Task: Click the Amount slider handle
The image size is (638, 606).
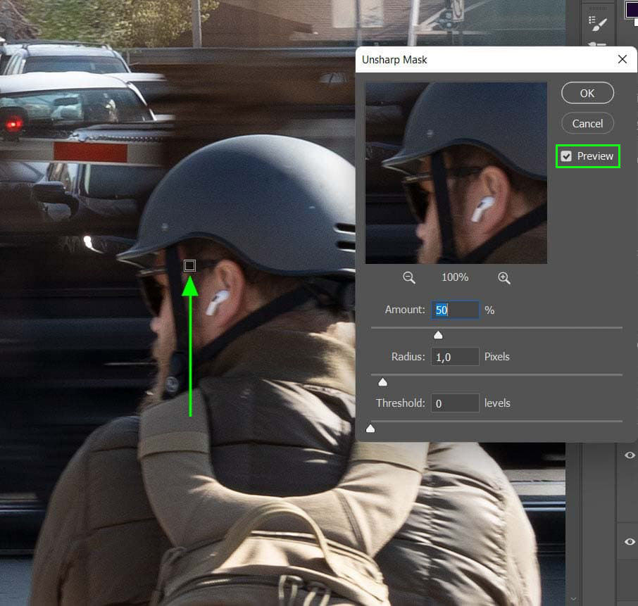Action: (438, 335)
